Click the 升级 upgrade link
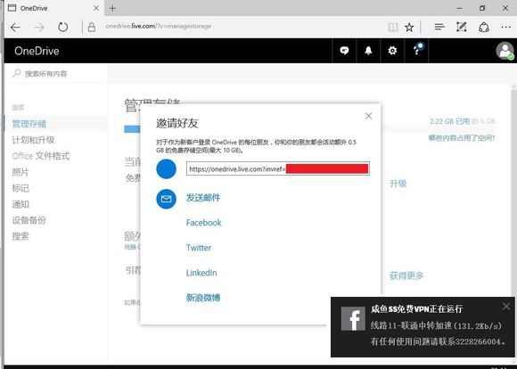517x369 pixels. pyautogui.click(x=398, y=184)
